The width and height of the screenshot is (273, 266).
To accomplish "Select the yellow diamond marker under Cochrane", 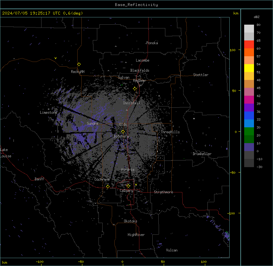I will click(108, 187).
